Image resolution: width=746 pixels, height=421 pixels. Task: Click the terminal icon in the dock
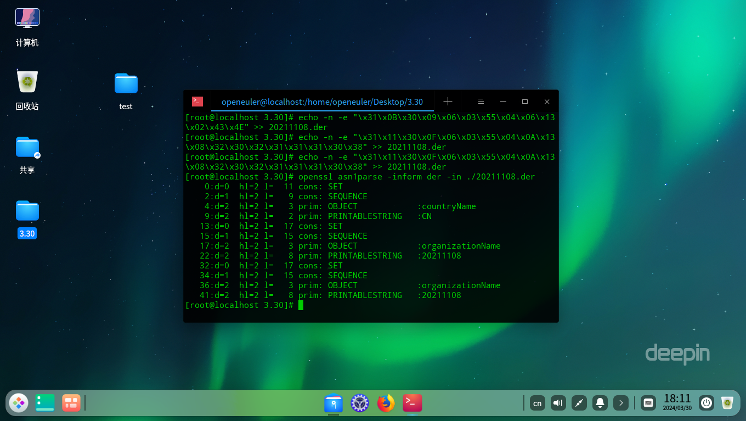click(x=412, y=403)
